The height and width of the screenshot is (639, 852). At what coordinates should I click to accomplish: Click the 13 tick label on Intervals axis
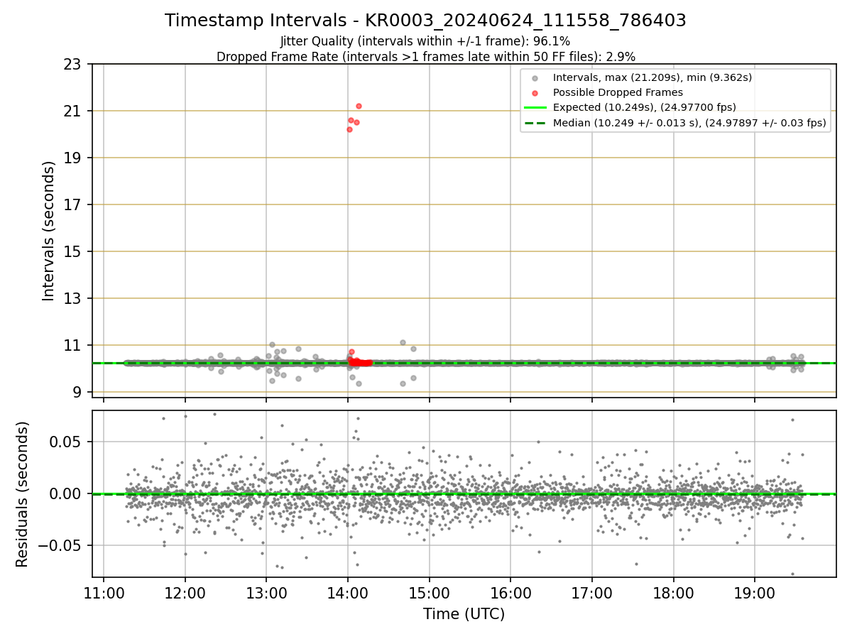73,299
